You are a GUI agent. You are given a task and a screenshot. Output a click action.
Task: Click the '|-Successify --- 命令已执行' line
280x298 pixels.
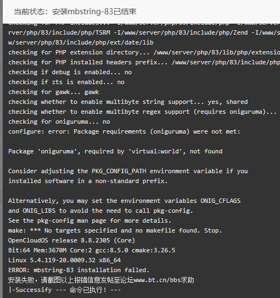64,290
